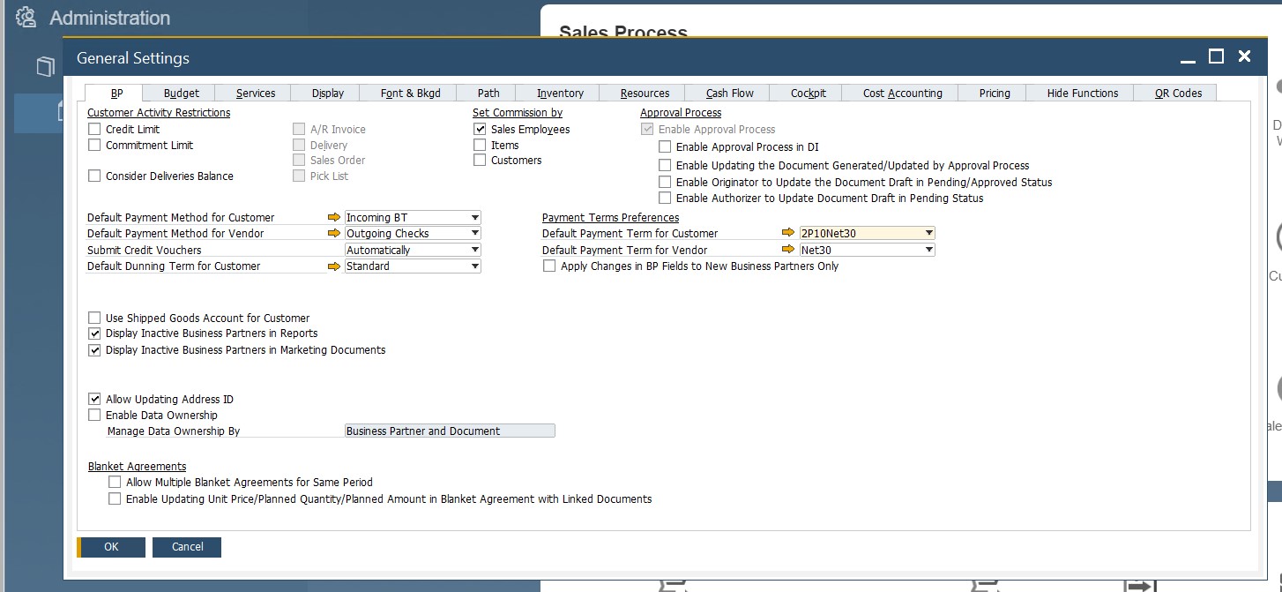Click the link arrow beside Default Payment Term for Customer
This screenshot has height=592, width=1282.
click(787, 233)
